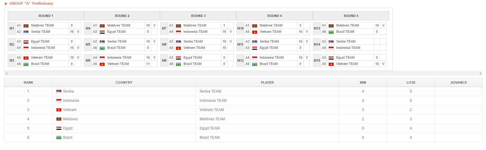Click the Indonesia flag in the rank table
Screen dimensions: 486x150
[x=59, y=101]
